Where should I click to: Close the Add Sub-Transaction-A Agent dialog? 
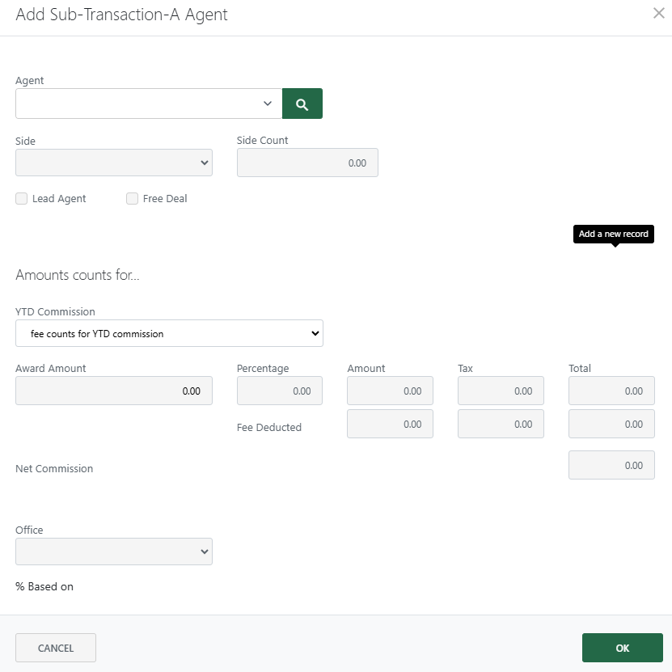658,13
